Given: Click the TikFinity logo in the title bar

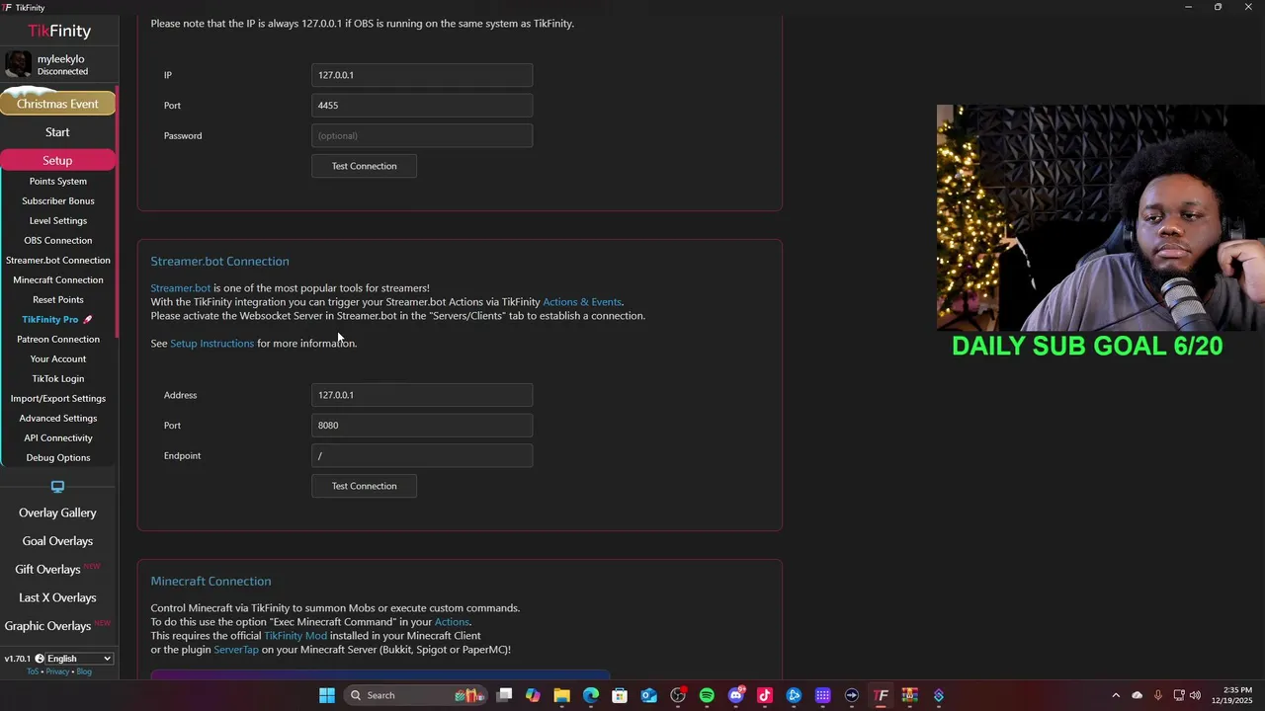Looking at the screenshot, I should [x=7, y=7].
